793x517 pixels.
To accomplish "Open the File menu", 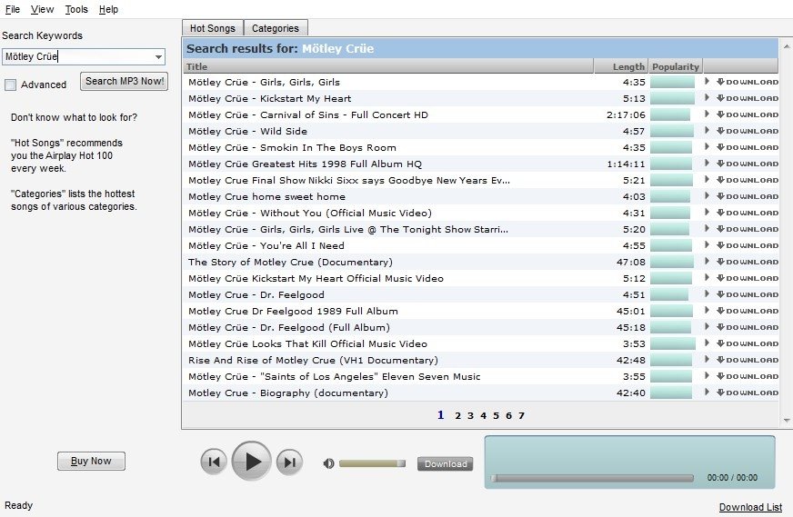I will tap(13, 9).
